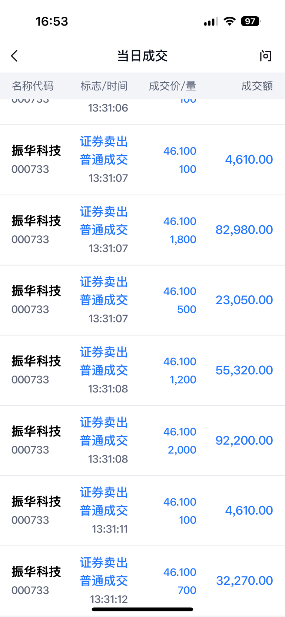Tap the 成交价/量 column header

[172, 86]
